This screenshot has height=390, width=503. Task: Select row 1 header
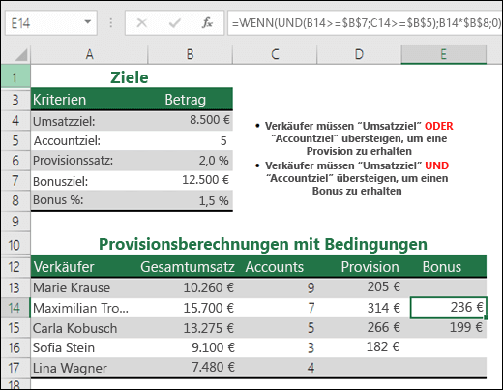coord(15,77)
